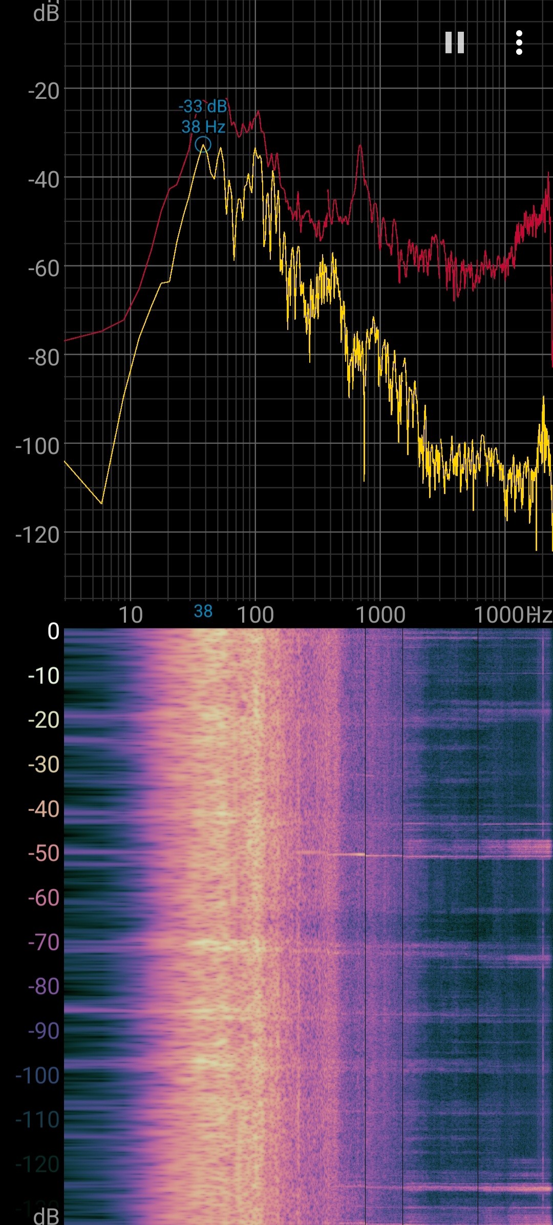Image resolution: width=553 pixels, height=1225 pixels.
Task: Tap the "38 Hz" peak frequency label
Action: point(203,127)
